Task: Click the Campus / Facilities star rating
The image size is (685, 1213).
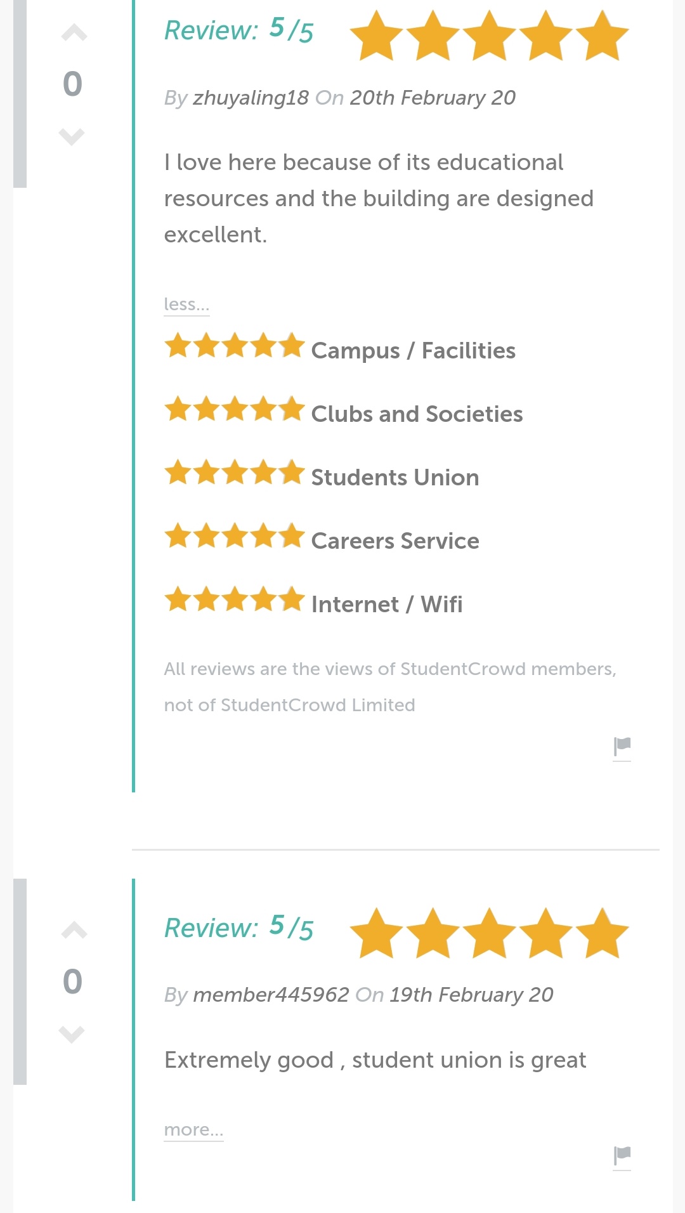Action: pyautogui.click(x=235, y=346)
